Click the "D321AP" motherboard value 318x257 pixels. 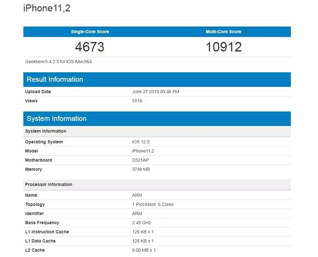[x=140, y=160]
